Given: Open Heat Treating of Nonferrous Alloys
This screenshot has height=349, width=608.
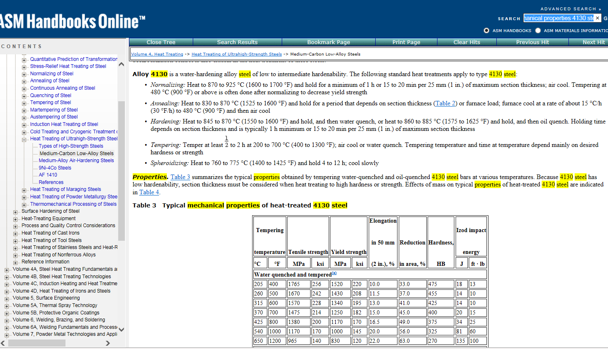Looking at the screenshot, I should pyautogui.click(x=58, y=255).
